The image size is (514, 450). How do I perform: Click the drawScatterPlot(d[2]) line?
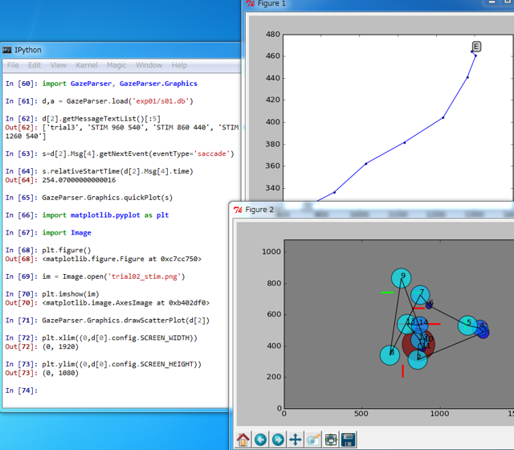107,321
